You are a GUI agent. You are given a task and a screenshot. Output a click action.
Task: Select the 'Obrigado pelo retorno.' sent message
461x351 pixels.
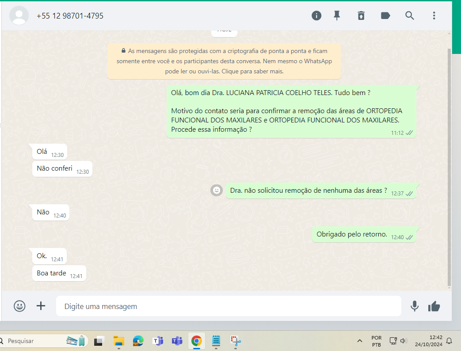click(364, 235)
